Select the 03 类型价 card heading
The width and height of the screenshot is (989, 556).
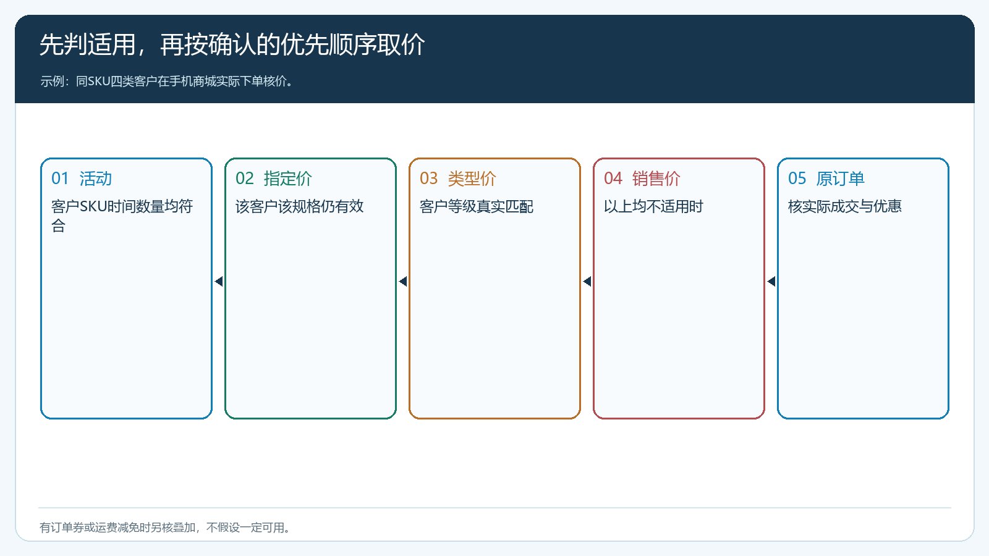pyautogui.click(x=458, y=179)
